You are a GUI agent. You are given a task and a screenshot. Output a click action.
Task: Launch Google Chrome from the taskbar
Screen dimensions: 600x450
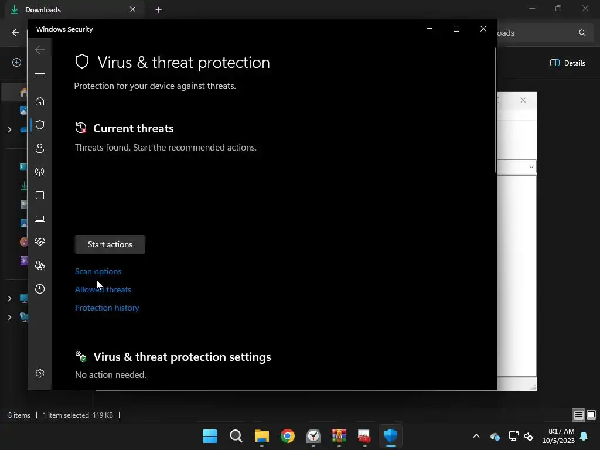click(x=287, y=436)
